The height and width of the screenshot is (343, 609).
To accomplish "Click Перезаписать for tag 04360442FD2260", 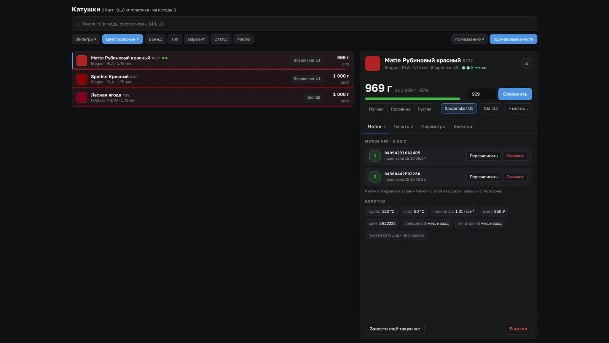I will 483,177.
